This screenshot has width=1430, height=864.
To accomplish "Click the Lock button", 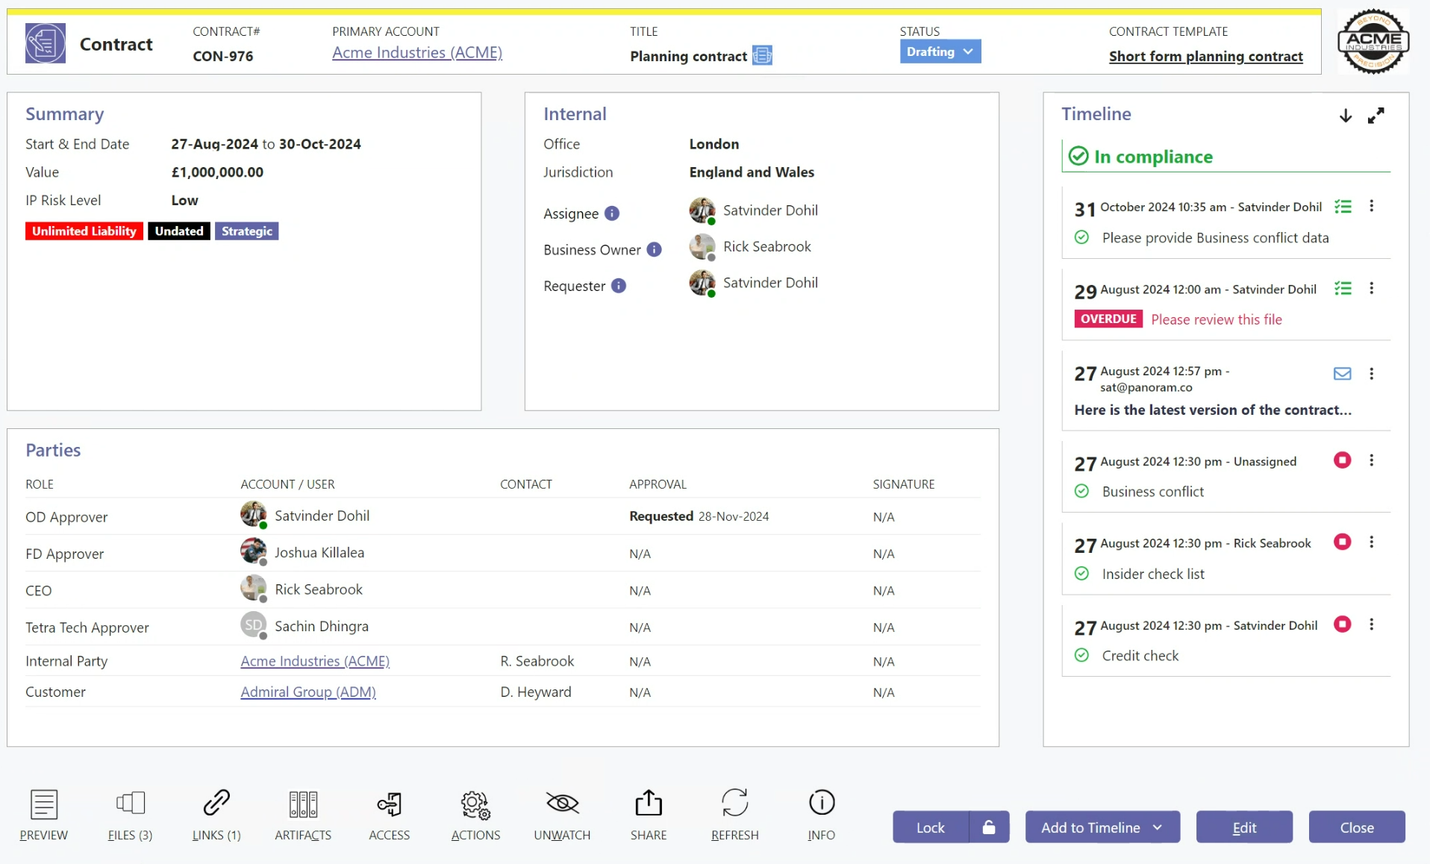I will (x=930, y=827).
